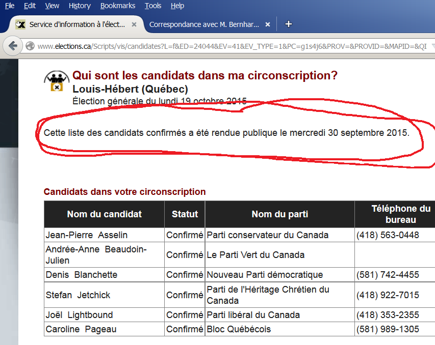Click the back navigation arrow

point(13,46)
